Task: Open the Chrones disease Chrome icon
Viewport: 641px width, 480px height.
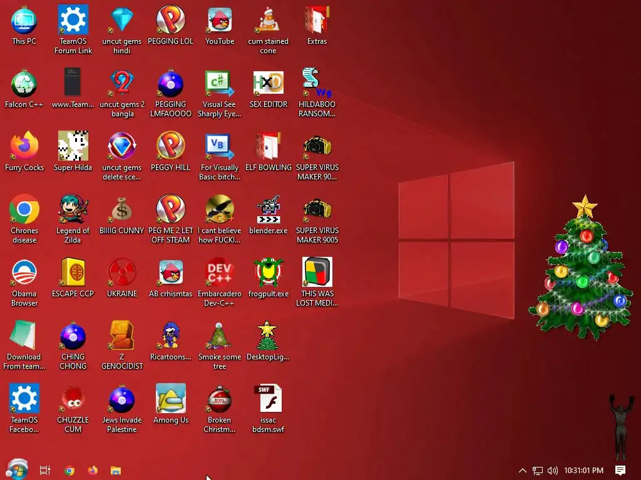Action: click(x=24, y=219)
